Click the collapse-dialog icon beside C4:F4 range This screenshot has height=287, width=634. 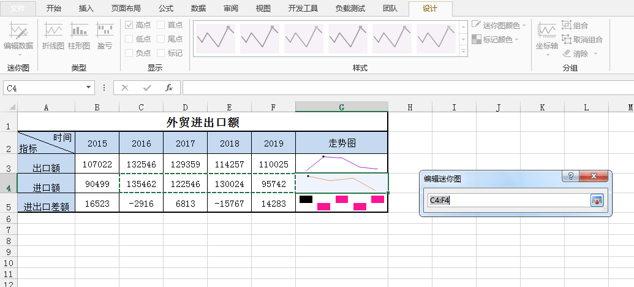[597, 200]
